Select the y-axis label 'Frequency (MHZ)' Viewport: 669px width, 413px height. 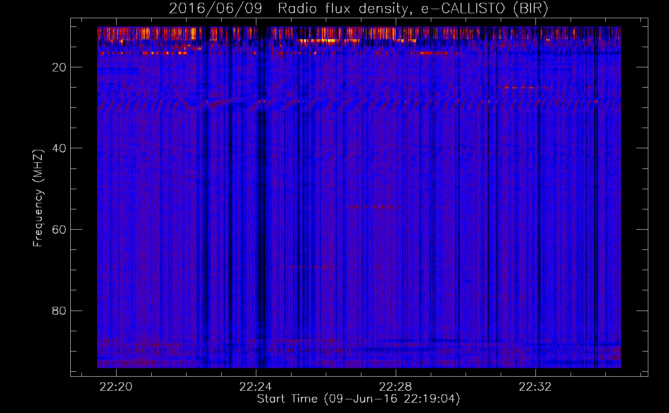38,198
